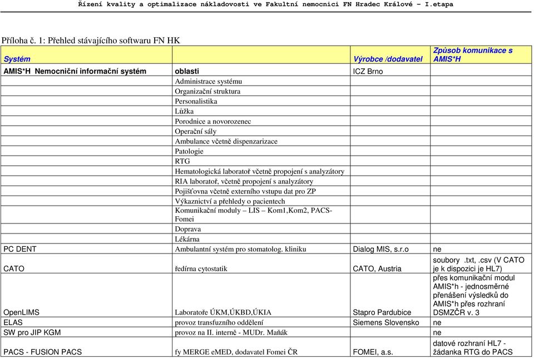Select the 'Hematologická laboratoř' row text
This screenshot has height=358, width=534.
pos(260,171)
